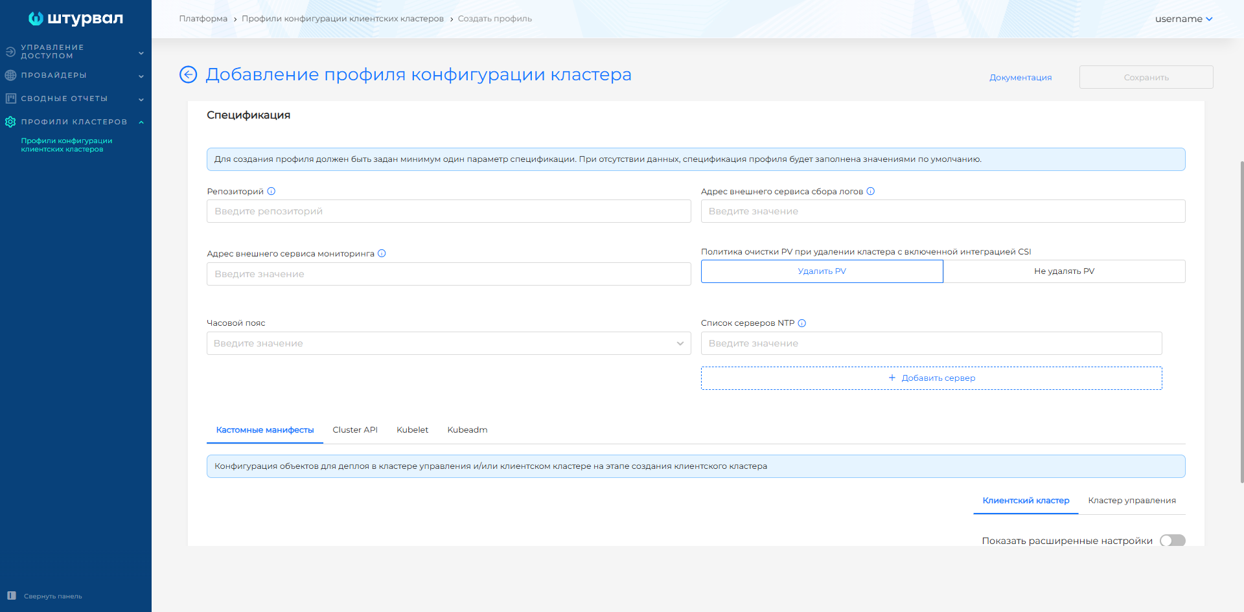Click info icon next to Список серверов NTP
This screenshot has width=1244, height=612.
802,323
